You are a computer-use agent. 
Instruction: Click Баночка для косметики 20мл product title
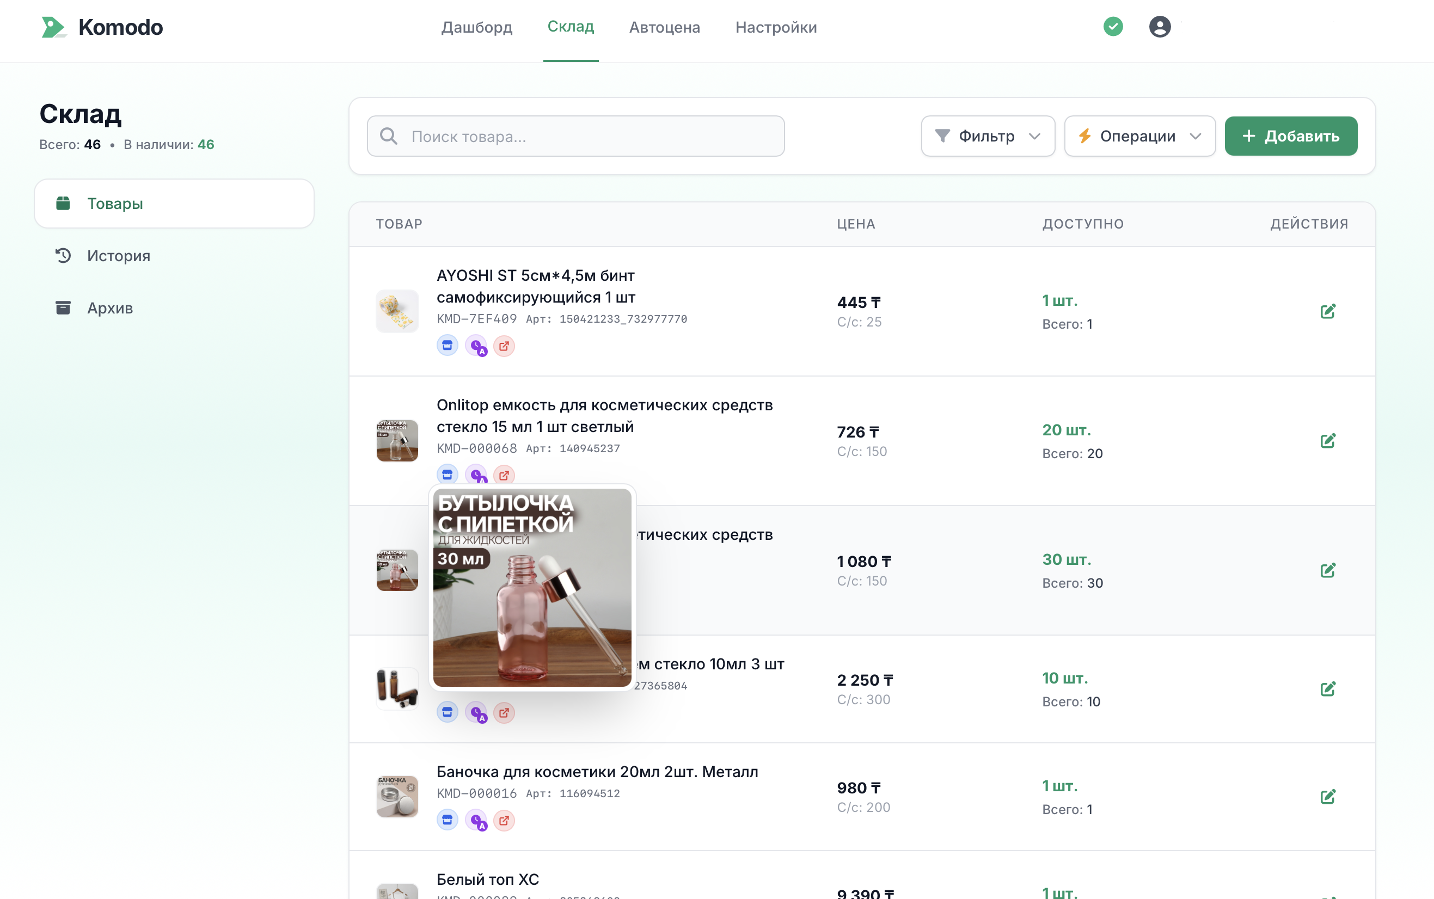pos(597,772)
